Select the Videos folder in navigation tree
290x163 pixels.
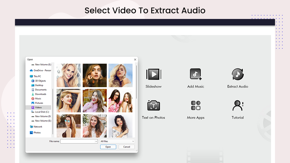tap(38, 107)
